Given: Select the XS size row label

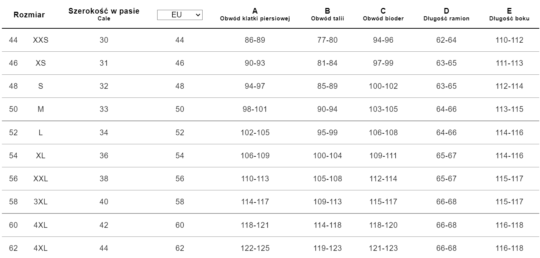Looking at the screenshot, I should (41, 63).
